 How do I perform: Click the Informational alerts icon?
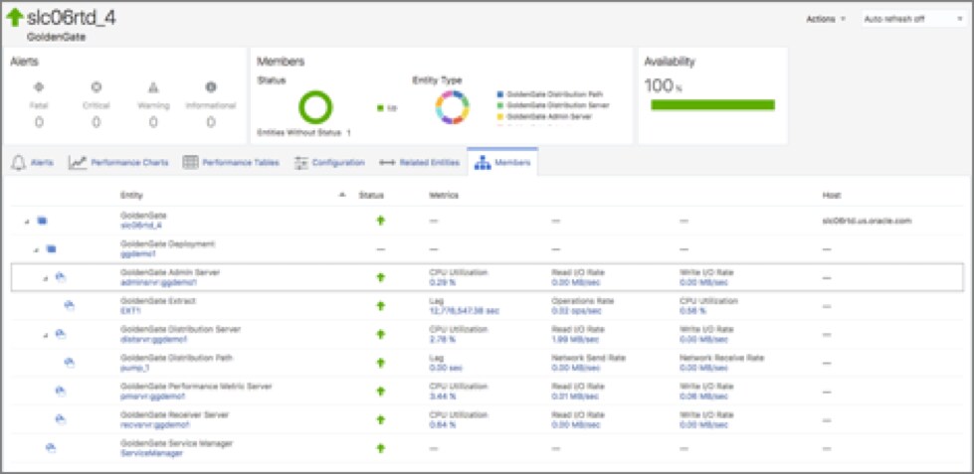click(211, 86)
